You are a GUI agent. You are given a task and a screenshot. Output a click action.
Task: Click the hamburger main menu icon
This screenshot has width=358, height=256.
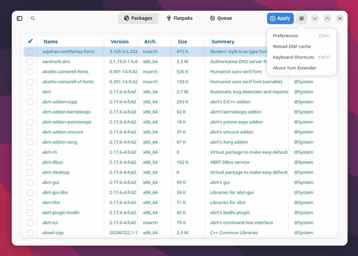pyautogui.click(x=301, y=19)
